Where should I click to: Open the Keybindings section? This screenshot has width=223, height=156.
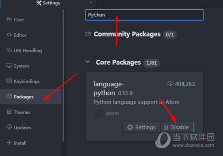coord(30,81)
